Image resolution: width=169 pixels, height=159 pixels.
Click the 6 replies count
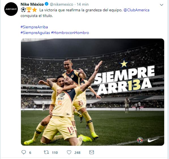point(30,153)
